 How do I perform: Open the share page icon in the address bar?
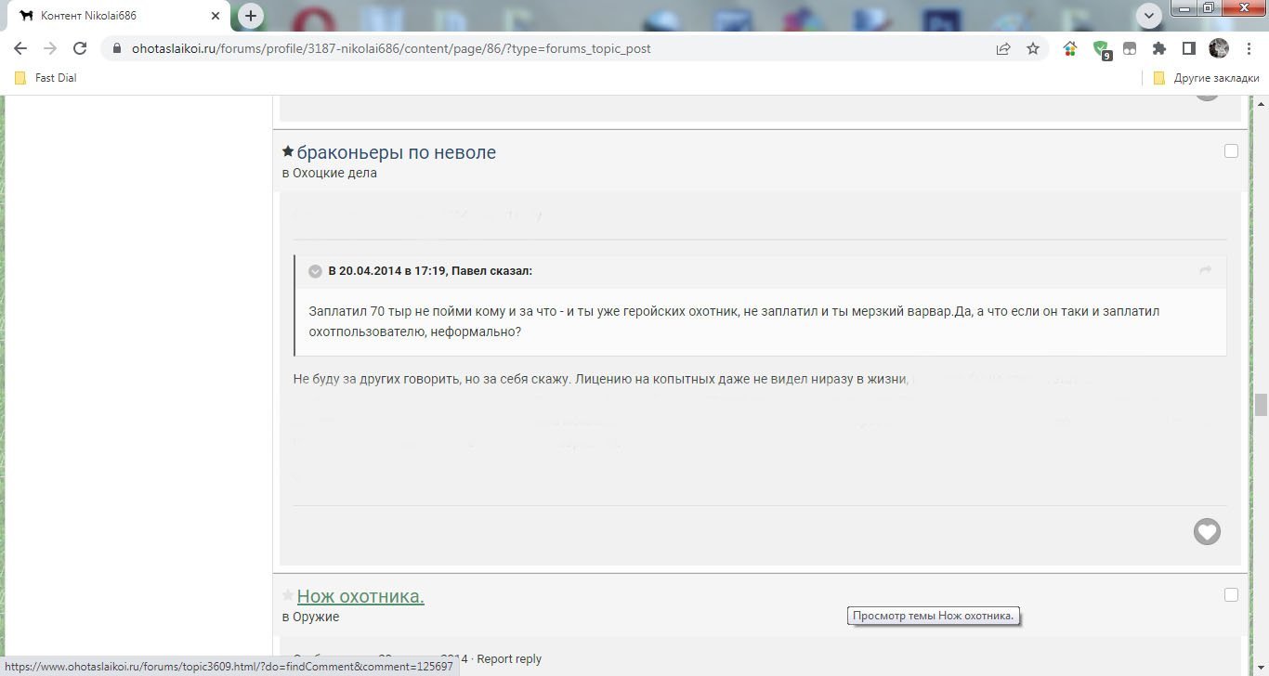coord(1003,48)
